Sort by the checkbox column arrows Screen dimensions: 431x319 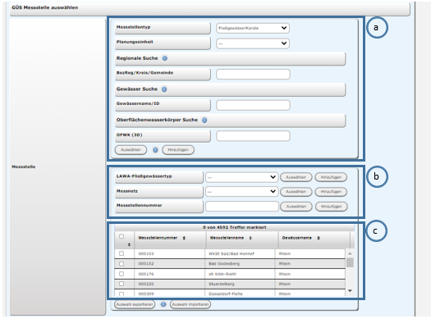coord(129,244)
